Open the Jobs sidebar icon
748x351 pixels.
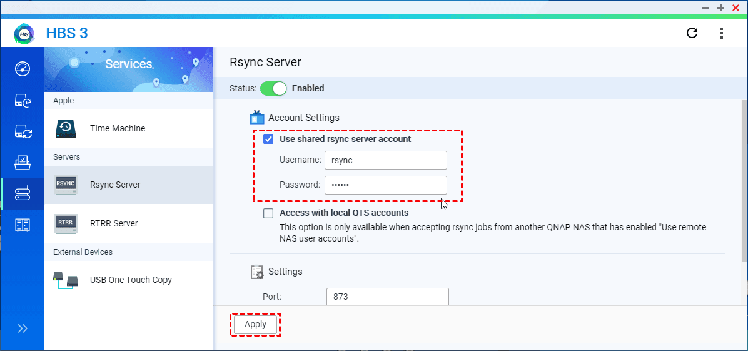coord(23,163)
